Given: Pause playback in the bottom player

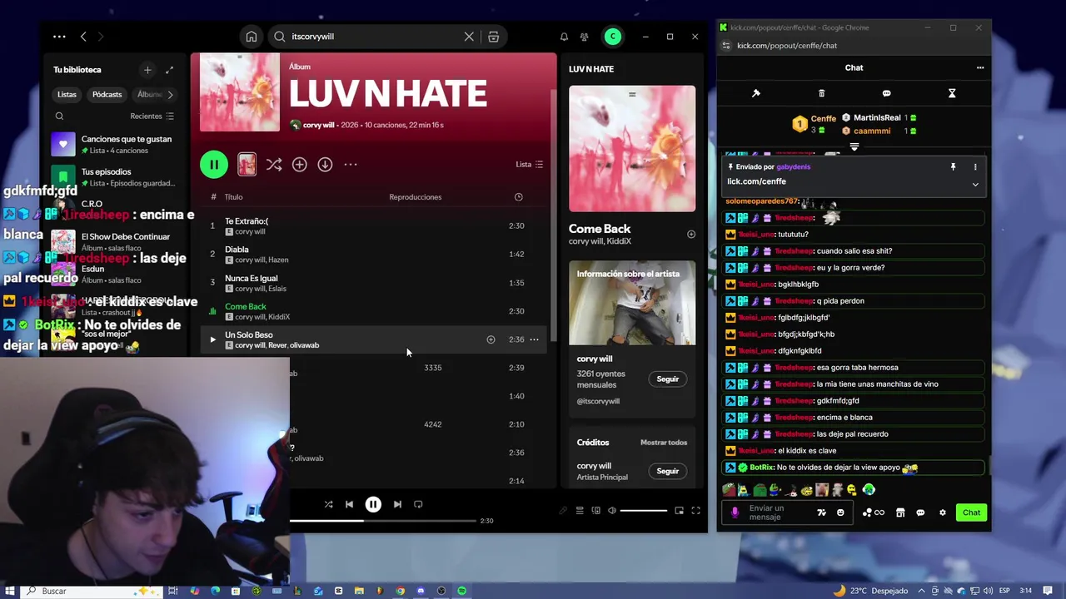Looking at the screenshot, I should pos(373,504).
